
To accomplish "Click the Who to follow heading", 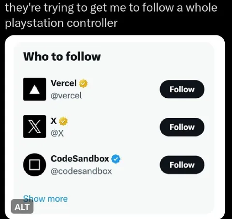I will click(62, 57).
